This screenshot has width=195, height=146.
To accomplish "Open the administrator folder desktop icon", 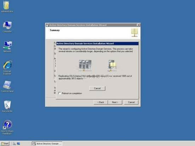I will [x=7, y=6].
